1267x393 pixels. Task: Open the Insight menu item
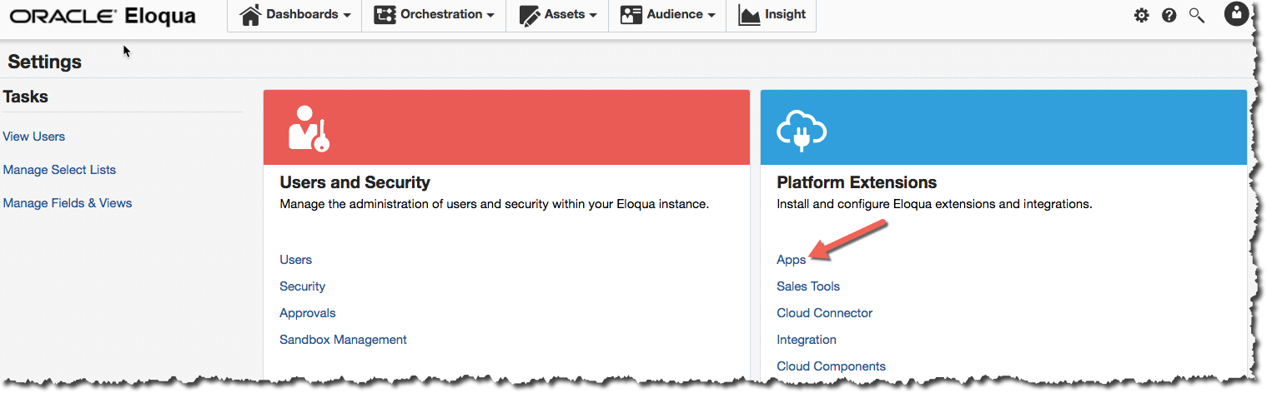coord(772,15)
